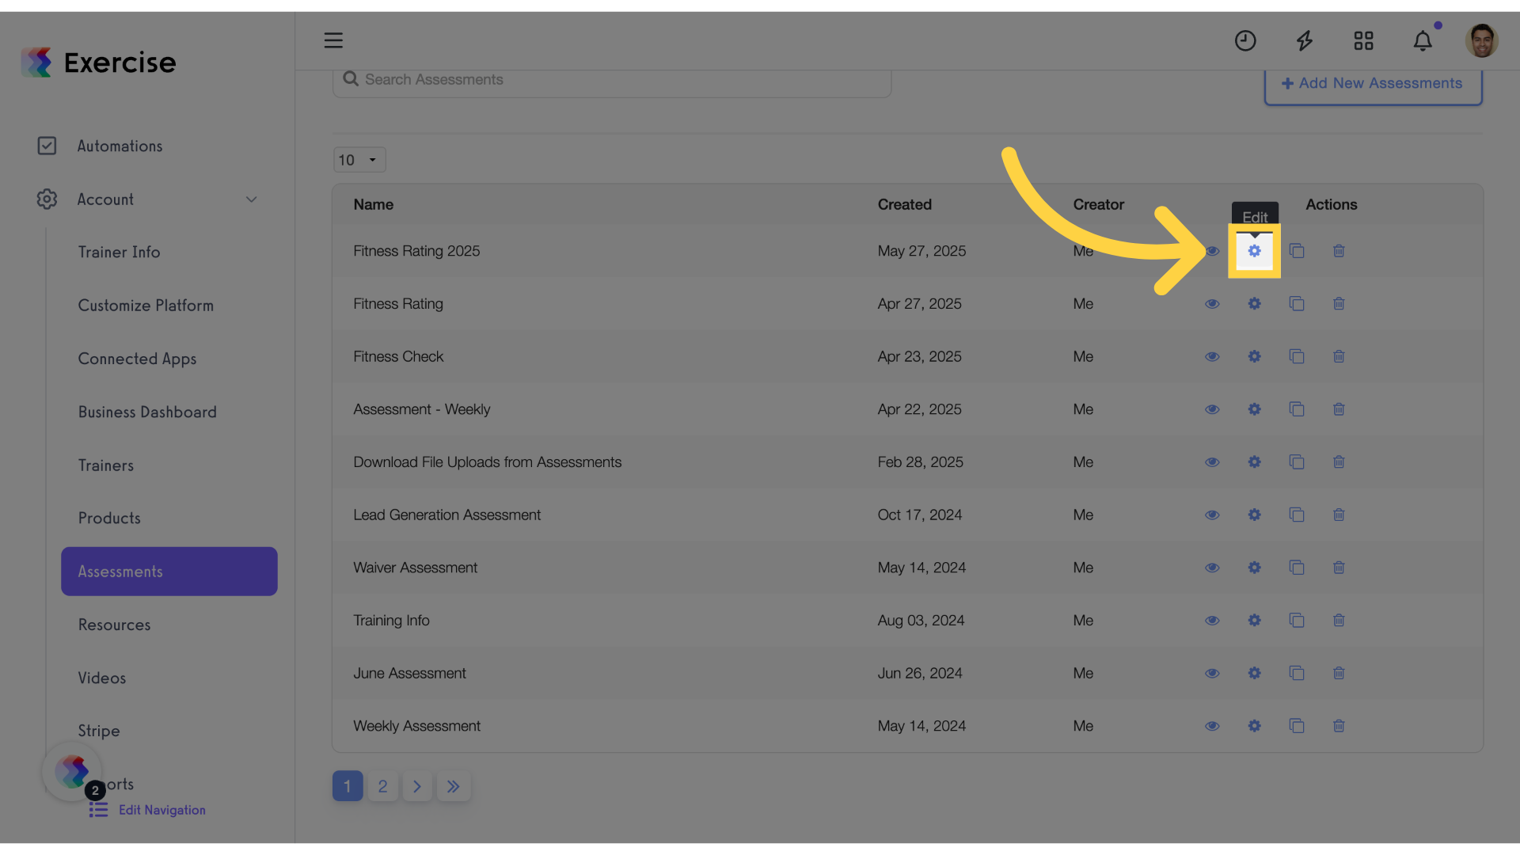Preview Lead Generation Assessment with eye icon
The image size is (1520, 855).
tap(1212, 515)
